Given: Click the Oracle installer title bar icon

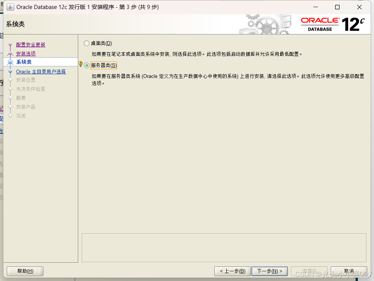Looking at the screenshot, I should tap(10, 7).
